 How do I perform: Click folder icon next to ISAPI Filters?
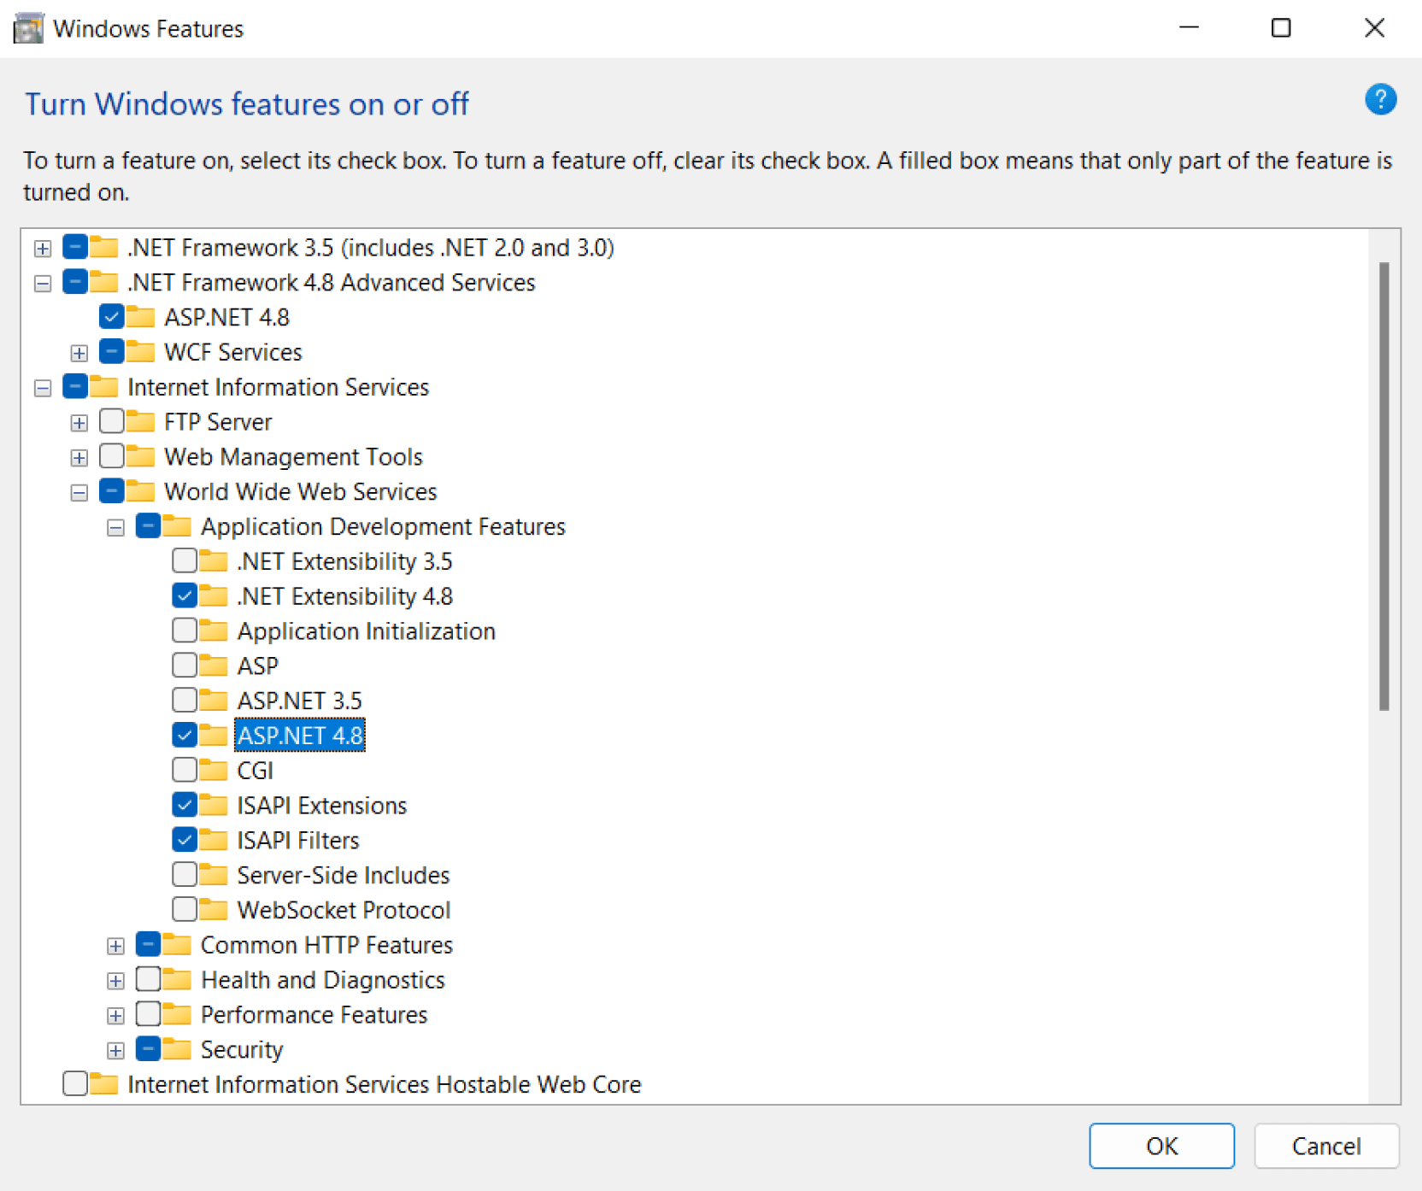214,840
